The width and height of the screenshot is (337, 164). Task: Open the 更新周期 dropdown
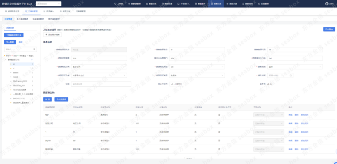click(x=295, y=67)
